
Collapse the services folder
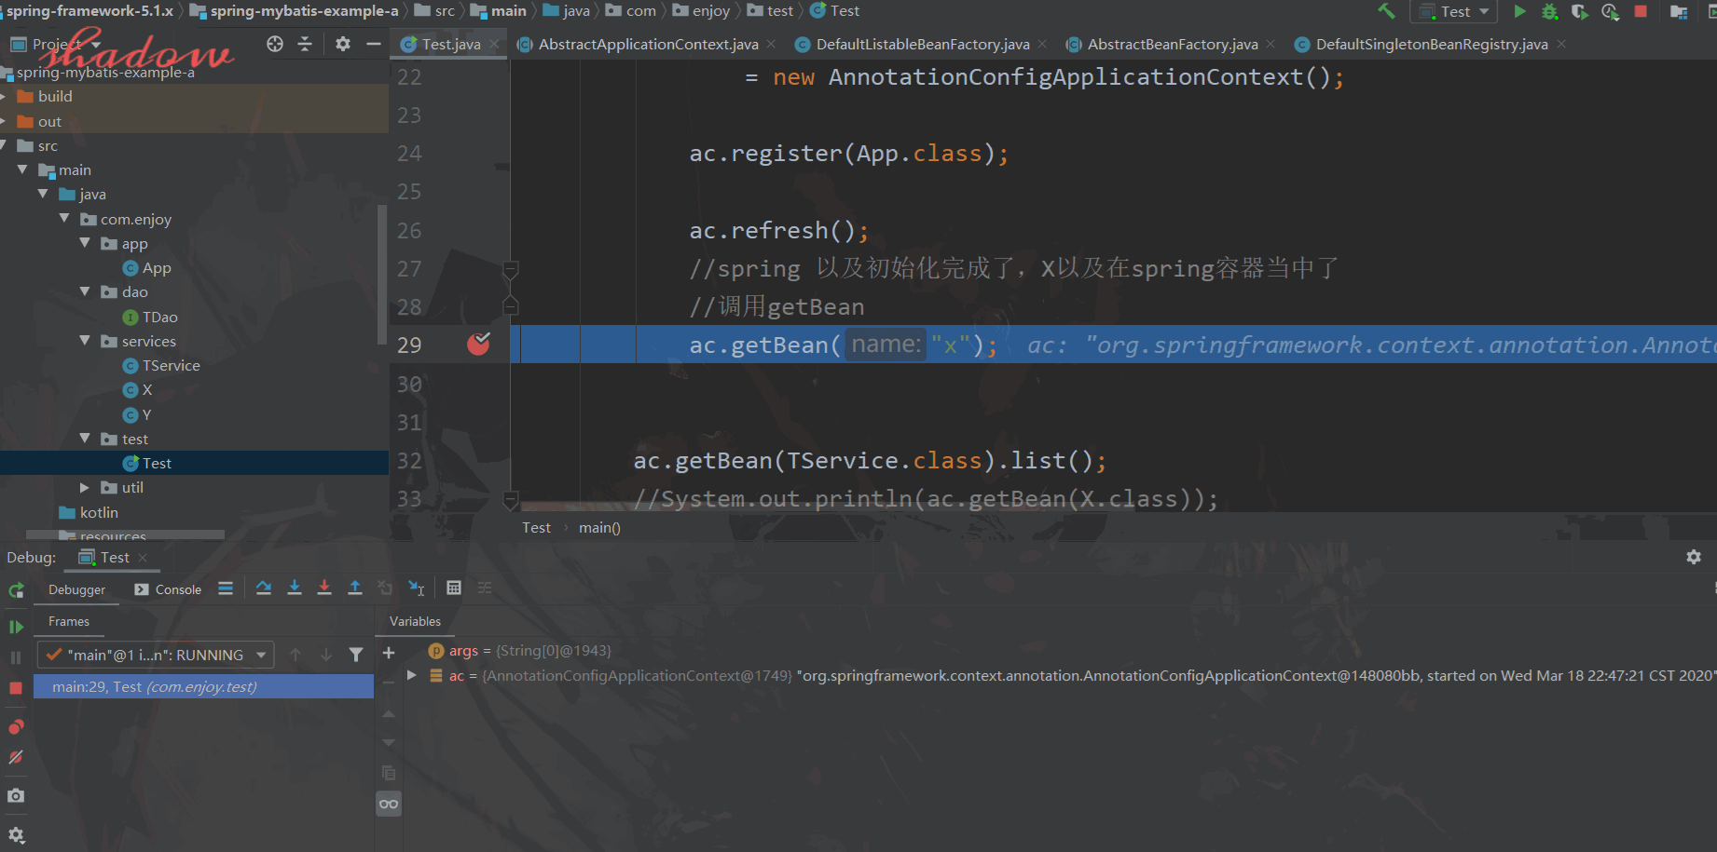(x=85, y=341)
